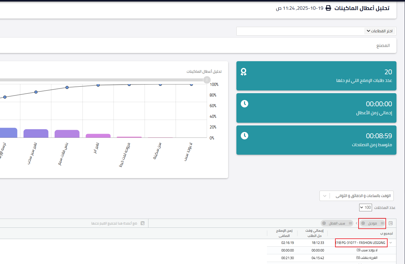Collapse the PG-31077 FASHION LEGGING group row
This screenshot has width=405, height=264.
coord(391,243)
